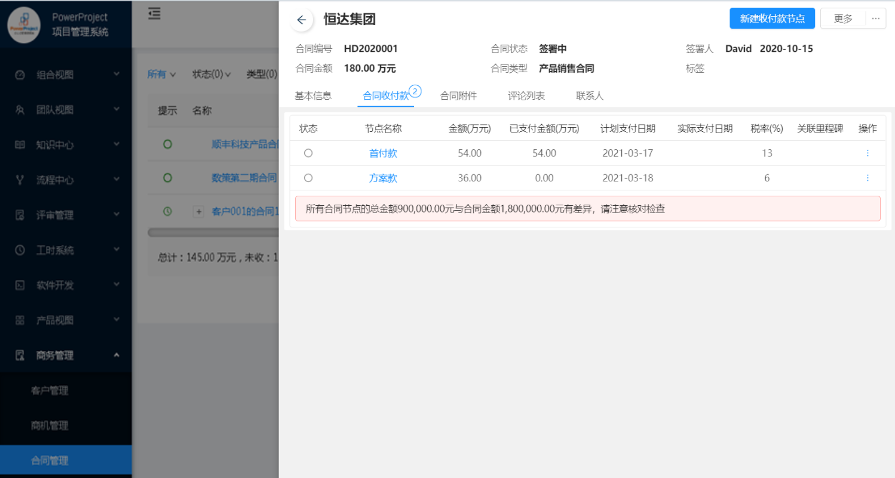Viewport: 895px width, 478px height.
Task: Switch to the 基本信息 tab
Action: pos(313,95)
